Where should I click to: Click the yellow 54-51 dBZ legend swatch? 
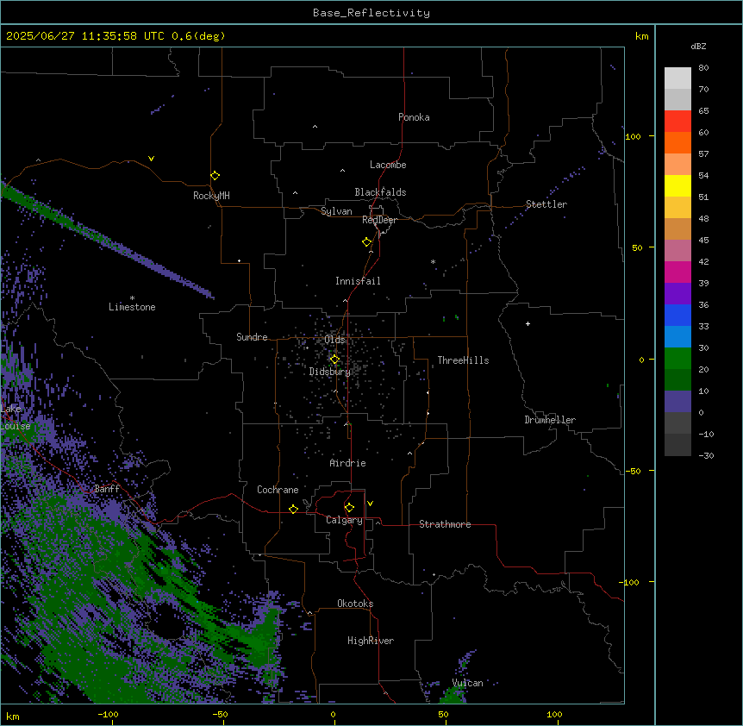677,185
